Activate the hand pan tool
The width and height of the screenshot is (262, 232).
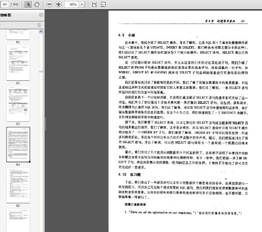pos(37,4)
